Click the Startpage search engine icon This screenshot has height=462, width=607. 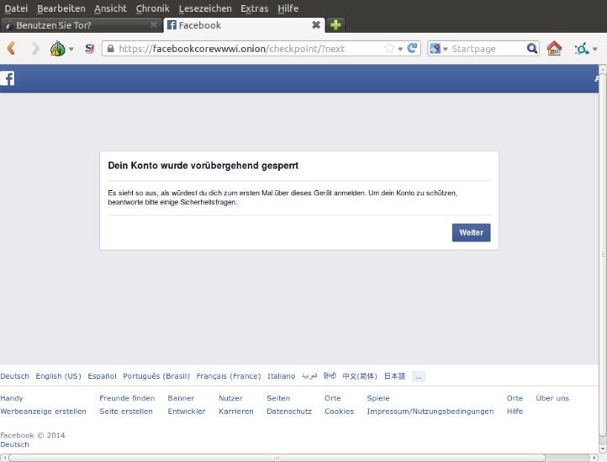(435, 49)
